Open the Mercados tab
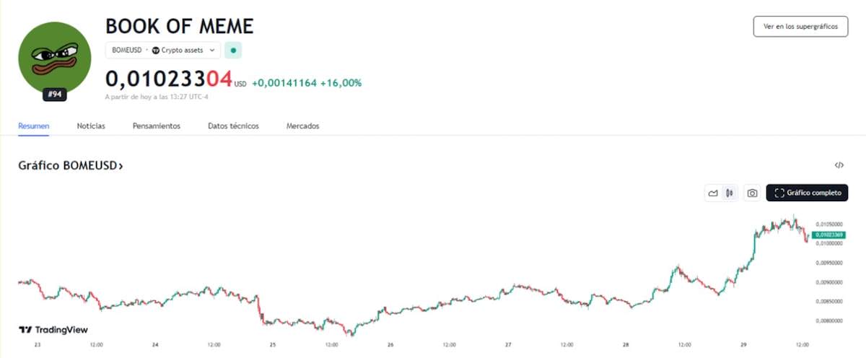The width and height of the screenshot is (866, 358). pyautogui.click(x=302, y=126)
